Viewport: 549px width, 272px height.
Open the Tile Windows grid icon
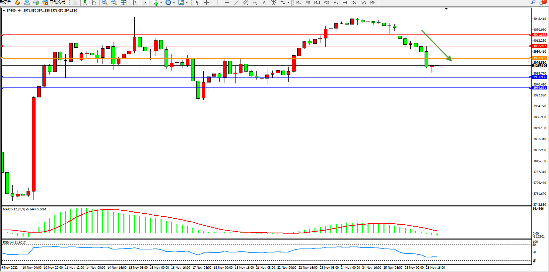[x=123, y=3]
